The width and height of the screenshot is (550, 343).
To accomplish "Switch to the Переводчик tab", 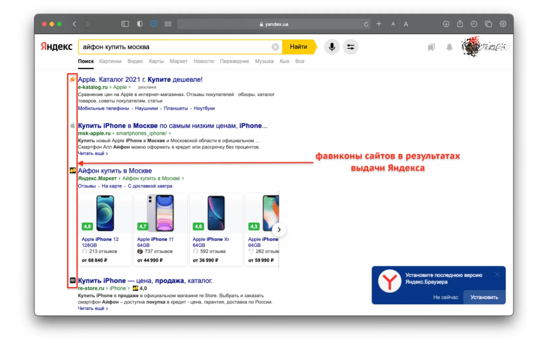I will pos(234,61).
